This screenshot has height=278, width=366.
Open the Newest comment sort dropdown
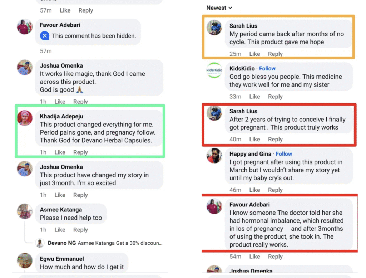219,8
